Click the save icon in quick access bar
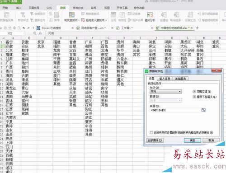This screenshot has width=226, height=173. click(5, 28)
